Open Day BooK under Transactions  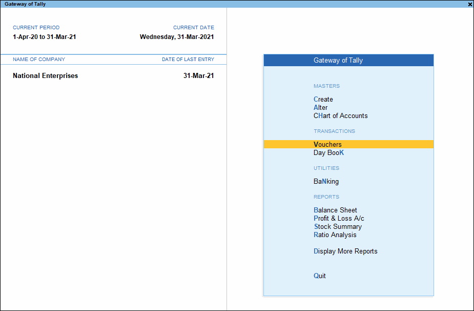pyautogui.click(x=328, y=152)
